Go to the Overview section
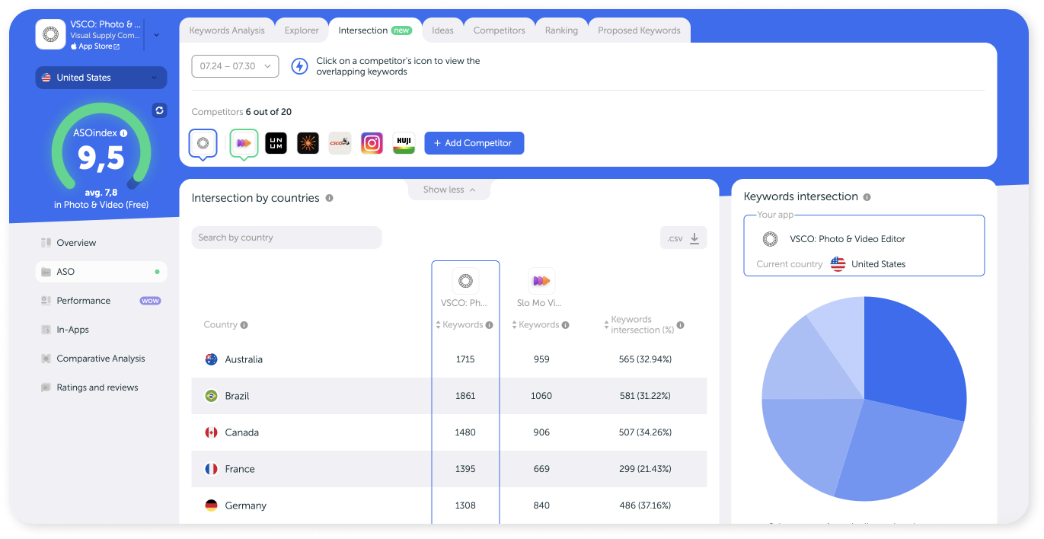1044x539 pixels. point(76,243)
